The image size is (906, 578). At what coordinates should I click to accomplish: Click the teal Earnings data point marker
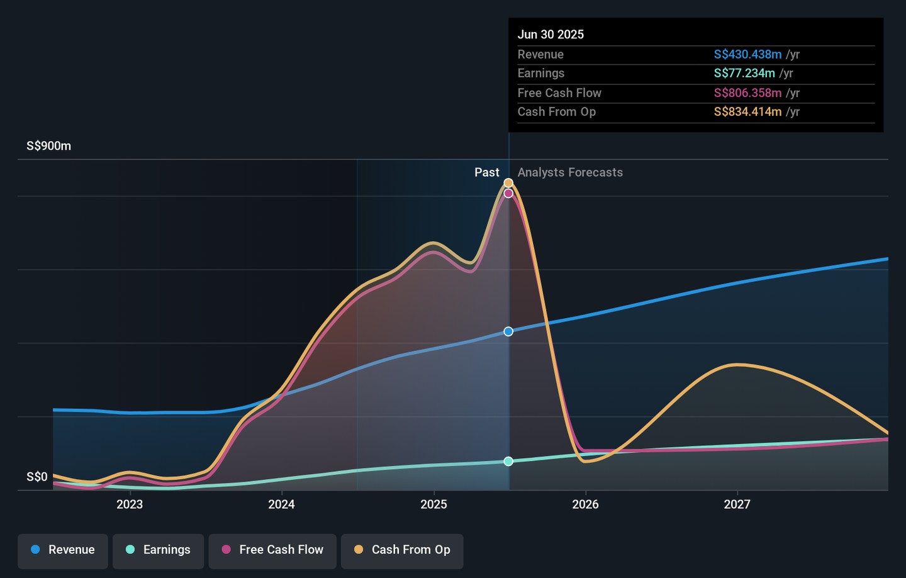click(x=508, y=462)
